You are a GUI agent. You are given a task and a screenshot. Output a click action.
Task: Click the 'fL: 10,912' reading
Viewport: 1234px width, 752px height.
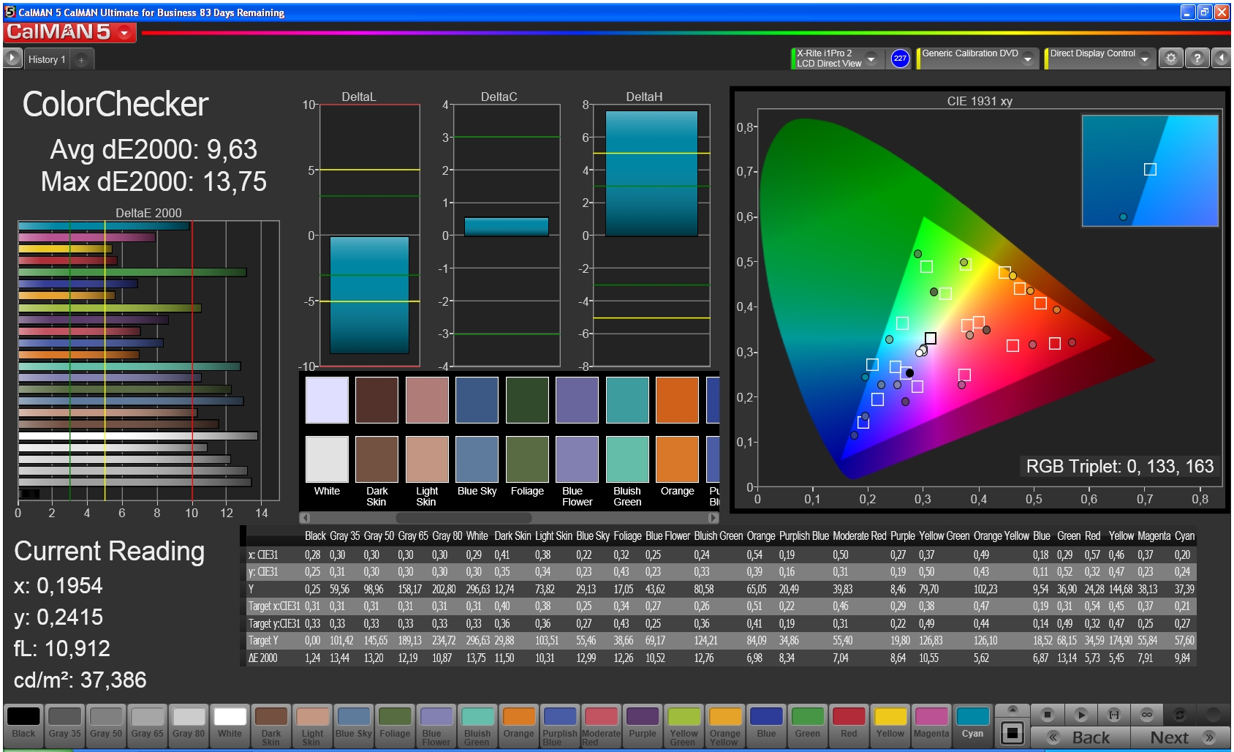tap(61, 649)
